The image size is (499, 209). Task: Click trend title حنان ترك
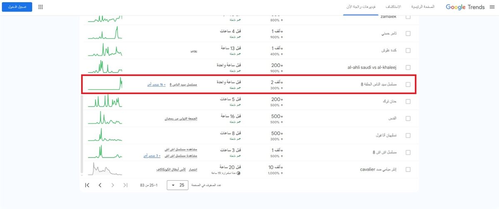coord(390,102)
